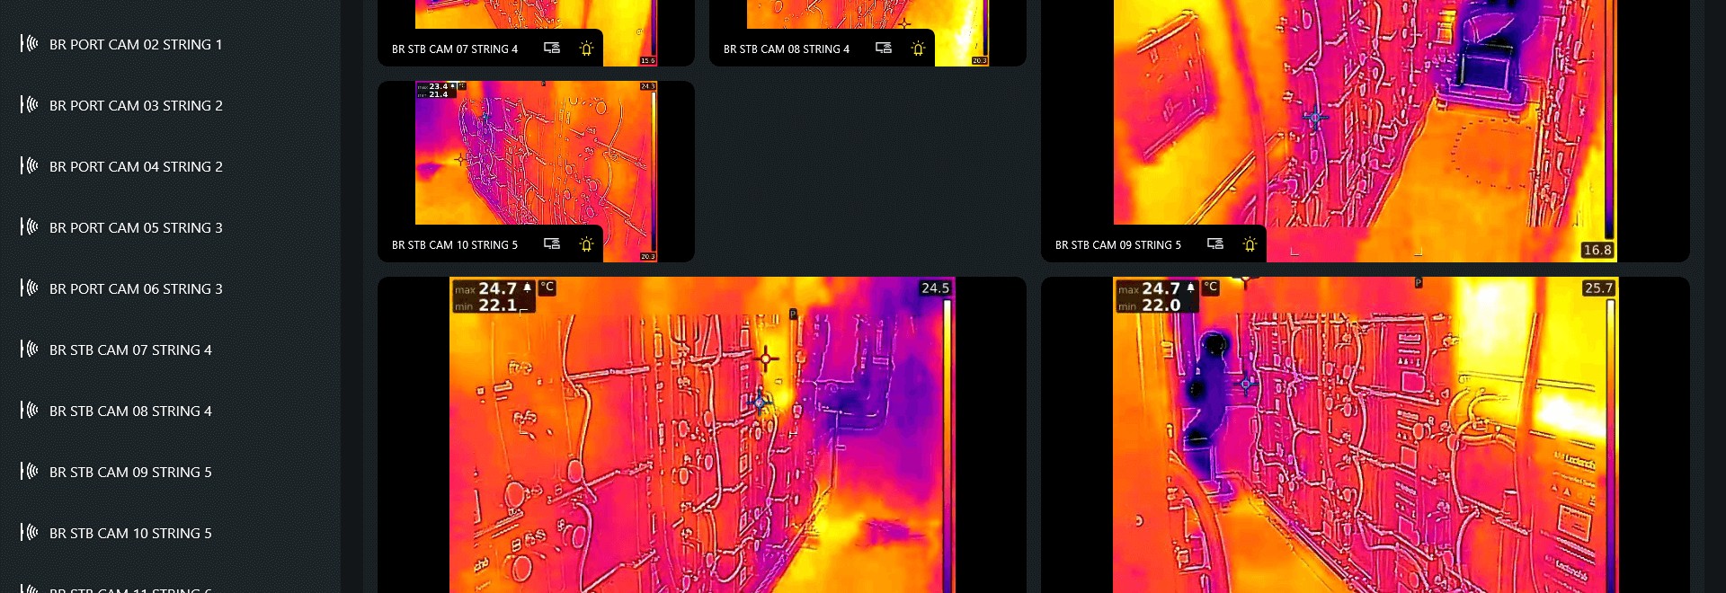Select BR PORT CAM 06 STRING 3
This screenshot has width=1726, height=593.
tap(135, 288)
